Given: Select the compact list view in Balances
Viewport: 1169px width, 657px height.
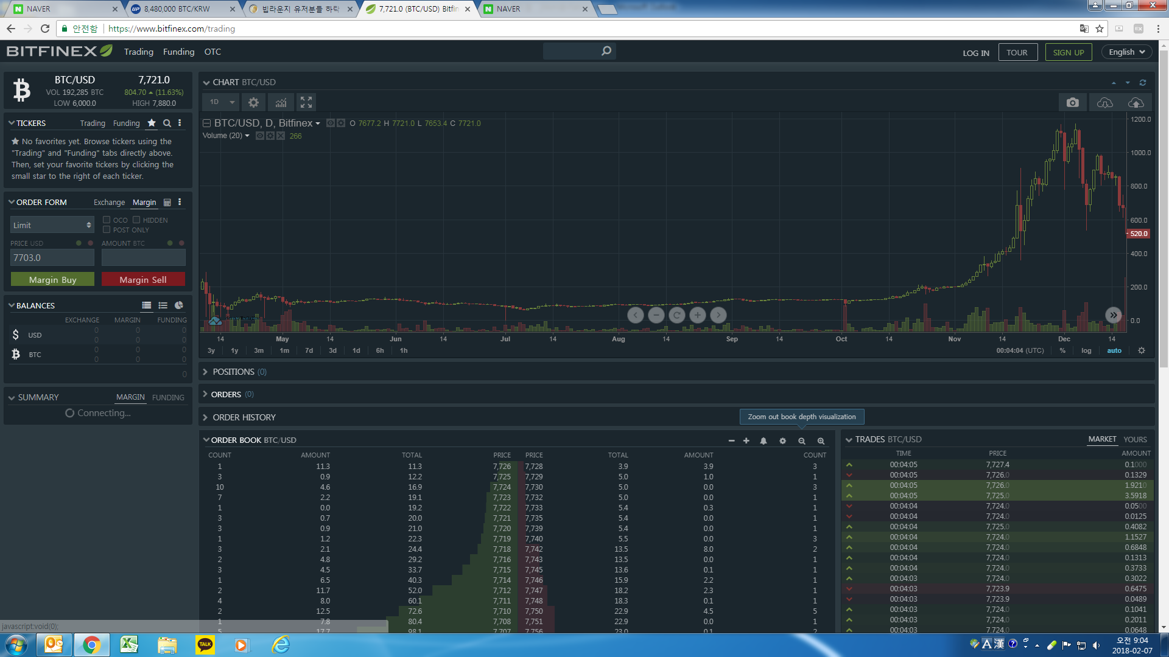Looking at the screenshot, I should 163,305.
